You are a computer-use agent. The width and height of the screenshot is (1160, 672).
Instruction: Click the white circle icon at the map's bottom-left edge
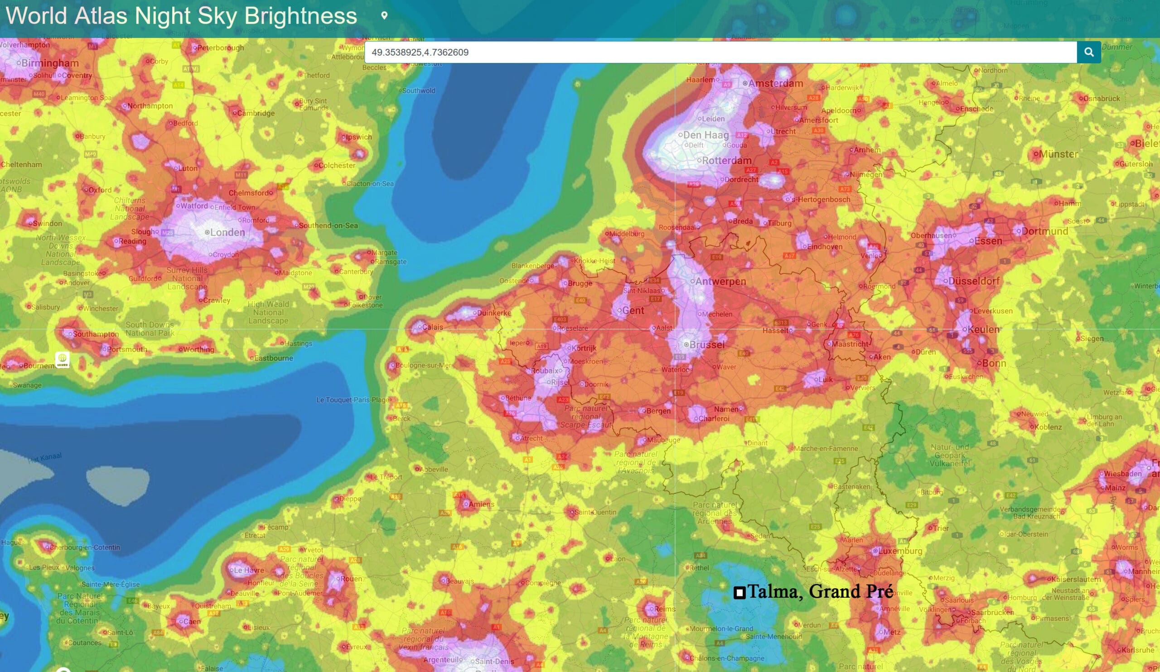63,670
